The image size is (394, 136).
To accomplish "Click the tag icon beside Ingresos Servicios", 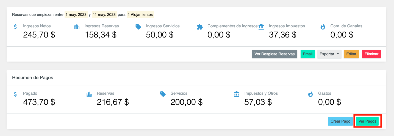I will (x=138, y=27).
